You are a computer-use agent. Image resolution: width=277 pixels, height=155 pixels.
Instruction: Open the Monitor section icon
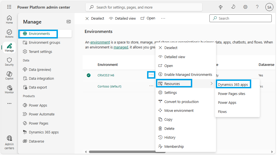click(x=9, y=89)
